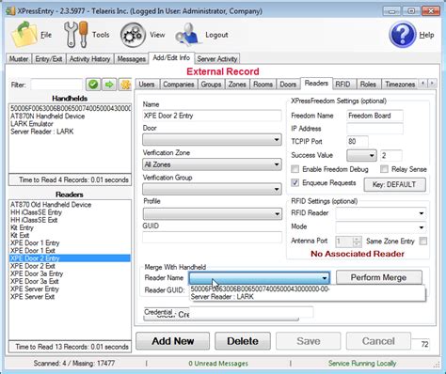Click the green arrow filter button
The image size is (446, 374).
109,85
